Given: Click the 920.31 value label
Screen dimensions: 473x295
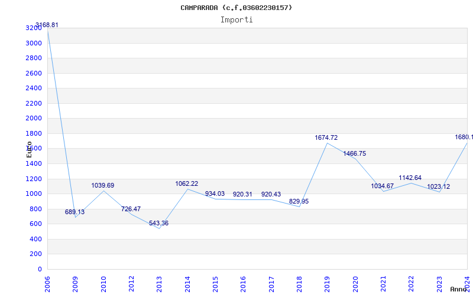Looking at the screenshot, I should pos(242,194).
